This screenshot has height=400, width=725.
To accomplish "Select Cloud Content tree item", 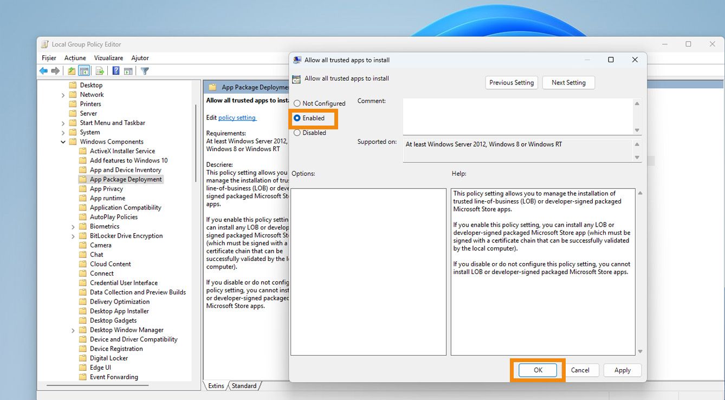I will (111, 264).
